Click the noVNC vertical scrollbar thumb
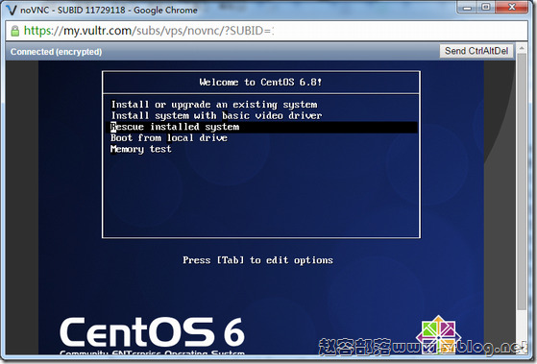Image resolution: width=537 pixels, height=364 pixels. [522, 182]
